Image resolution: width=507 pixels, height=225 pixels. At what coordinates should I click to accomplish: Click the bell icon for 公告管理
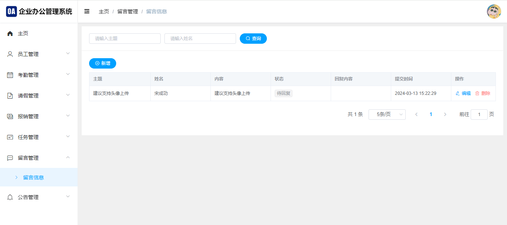10,197
